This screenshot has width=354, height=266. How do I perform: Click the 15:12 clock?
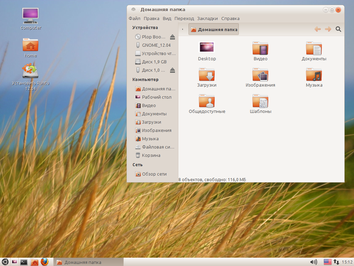tap(347, 262)
